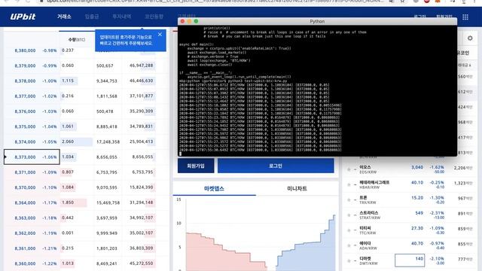
Task: Star the 스트라티스 STRAT/KRW coin
Action: [x=349, y=215]
